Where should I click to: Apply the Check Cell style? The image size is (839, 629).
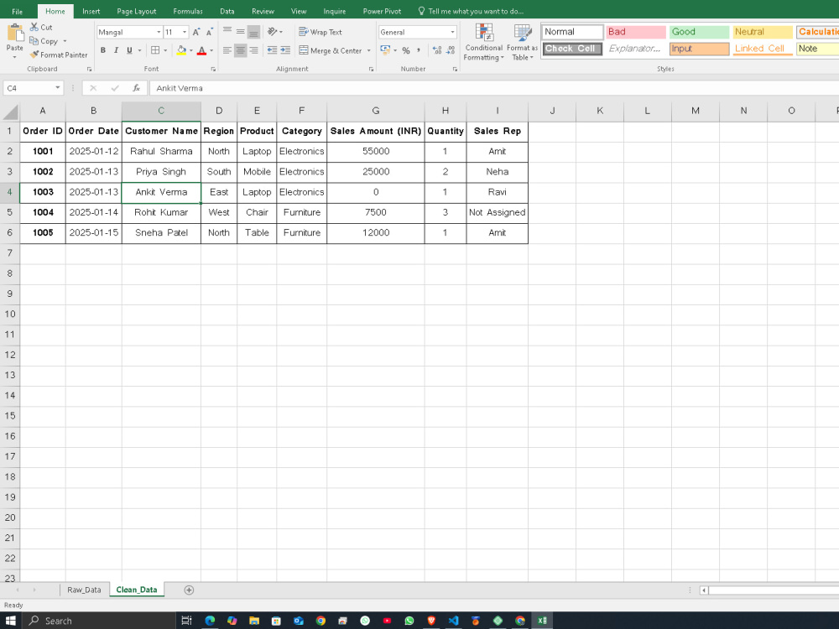(572, 49)
